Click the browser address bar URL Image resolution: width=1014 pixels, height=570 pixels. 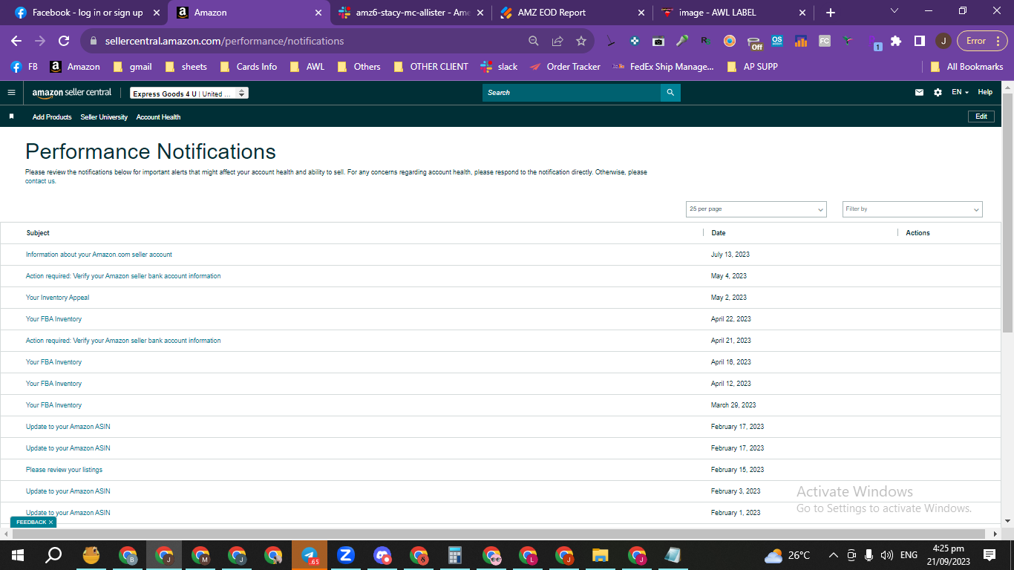224,41
